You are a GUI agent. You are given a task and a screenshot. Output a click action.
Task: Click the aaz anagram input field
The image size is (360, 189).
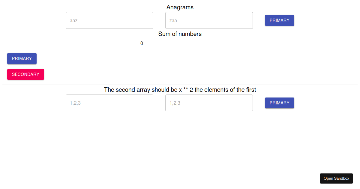109,20
